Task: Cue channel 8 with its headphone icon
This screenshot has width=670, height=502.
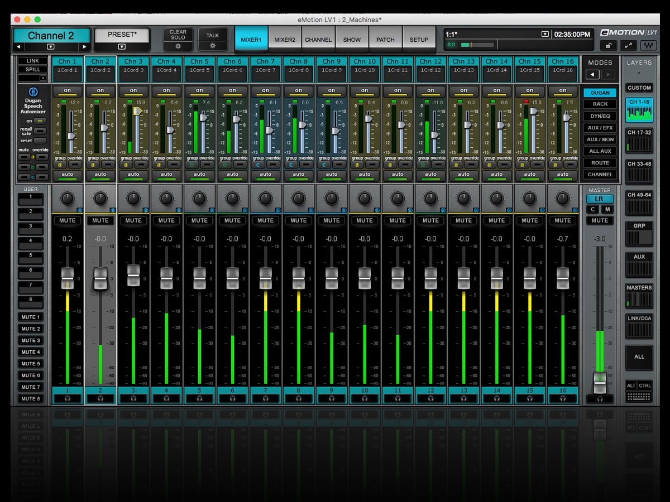Action: coord(299,398)
